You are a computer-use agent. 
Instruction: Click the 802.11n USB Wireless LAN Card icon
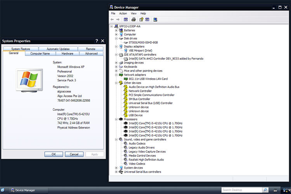point(125,79)
